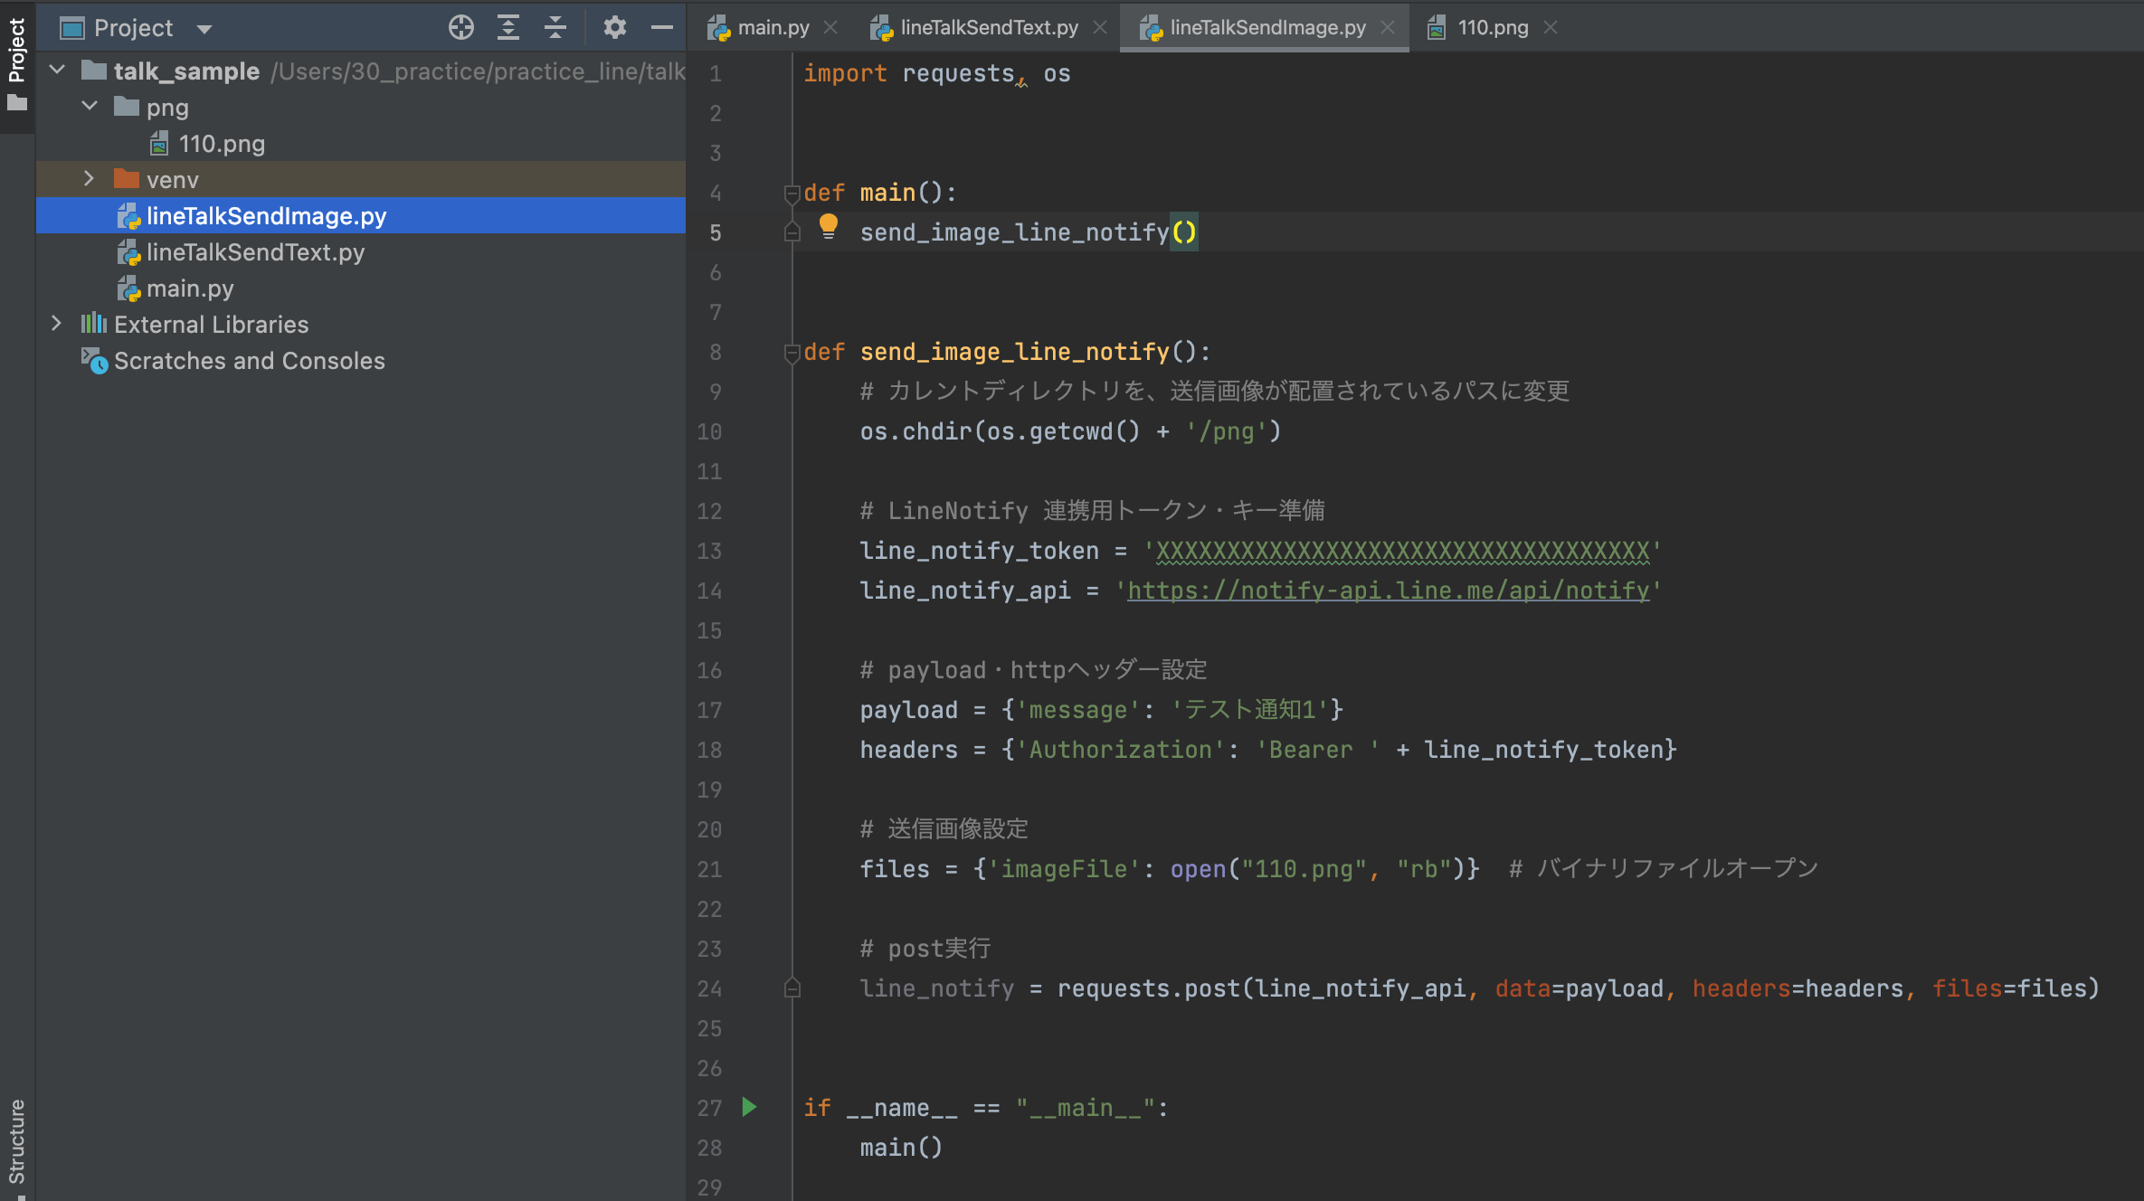Open Project panel settings gear
2144x1201 pixels.
tap(615, 28)
